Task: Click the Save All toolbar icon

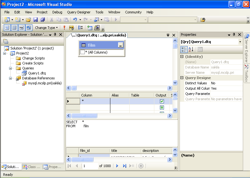Action: point(42,20)
